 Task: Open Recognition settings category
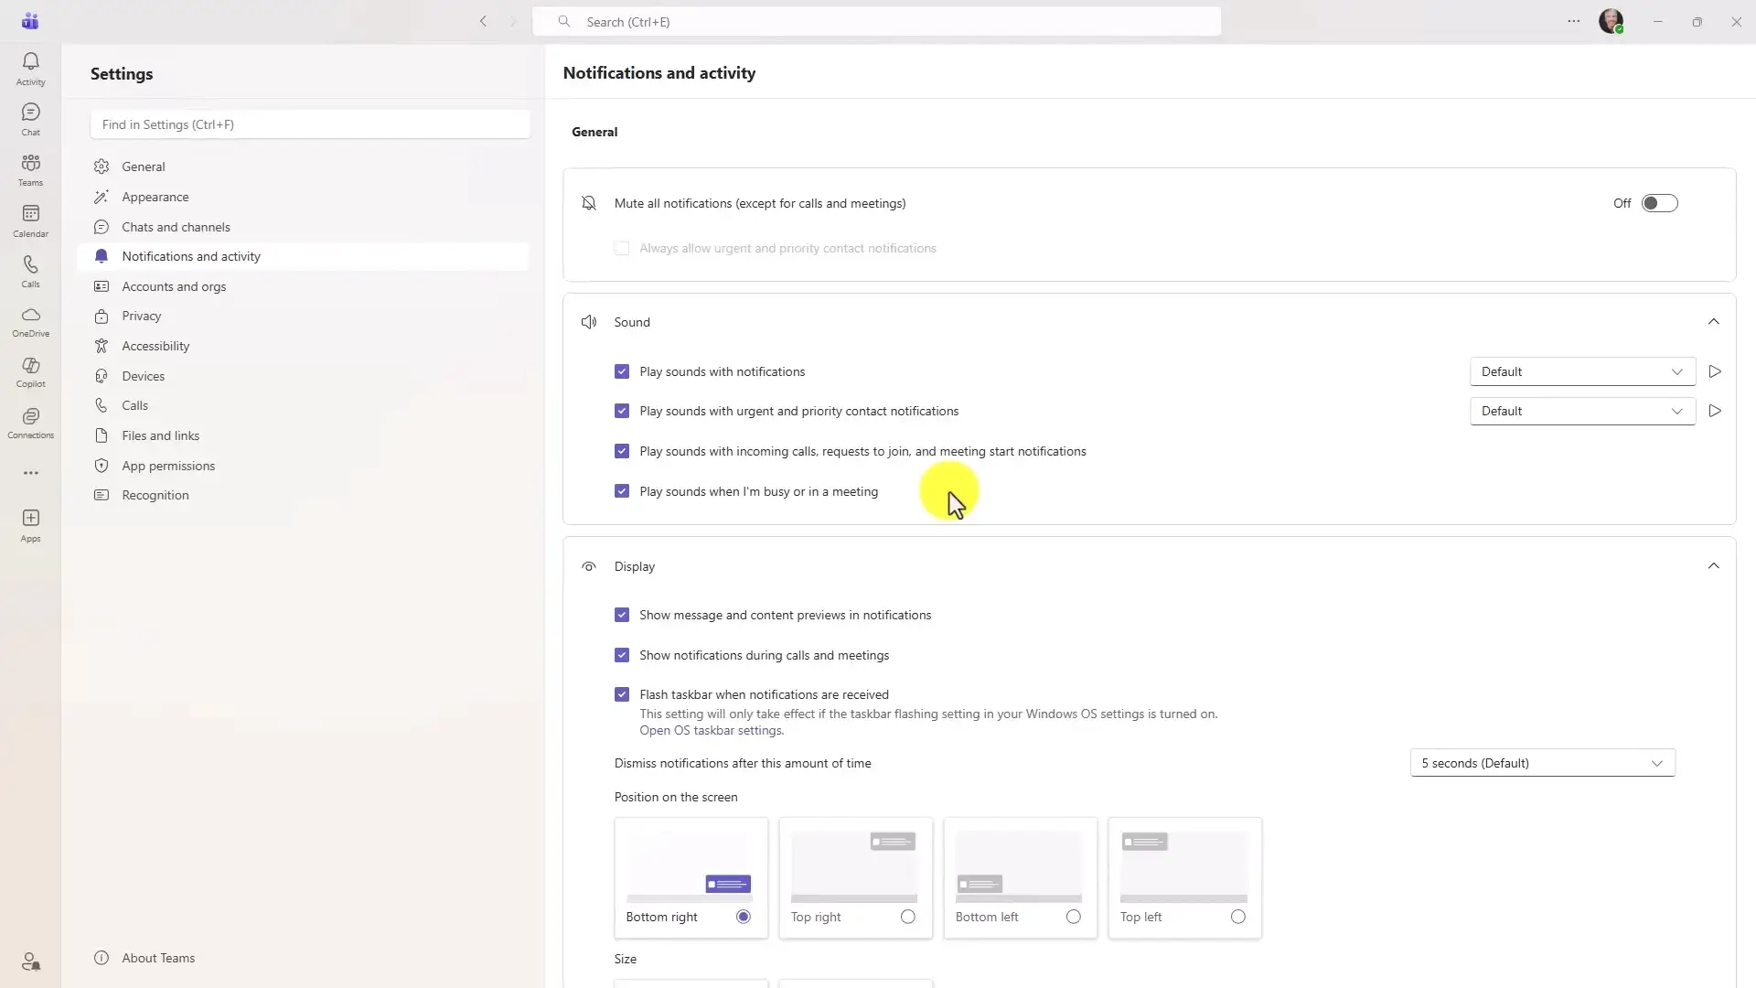click(303, 495)
